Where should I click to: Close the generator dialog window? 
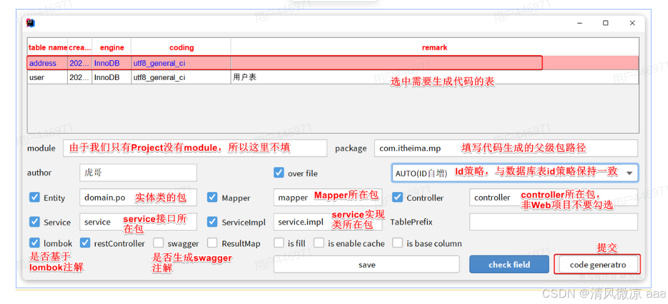tap(632, 23)
